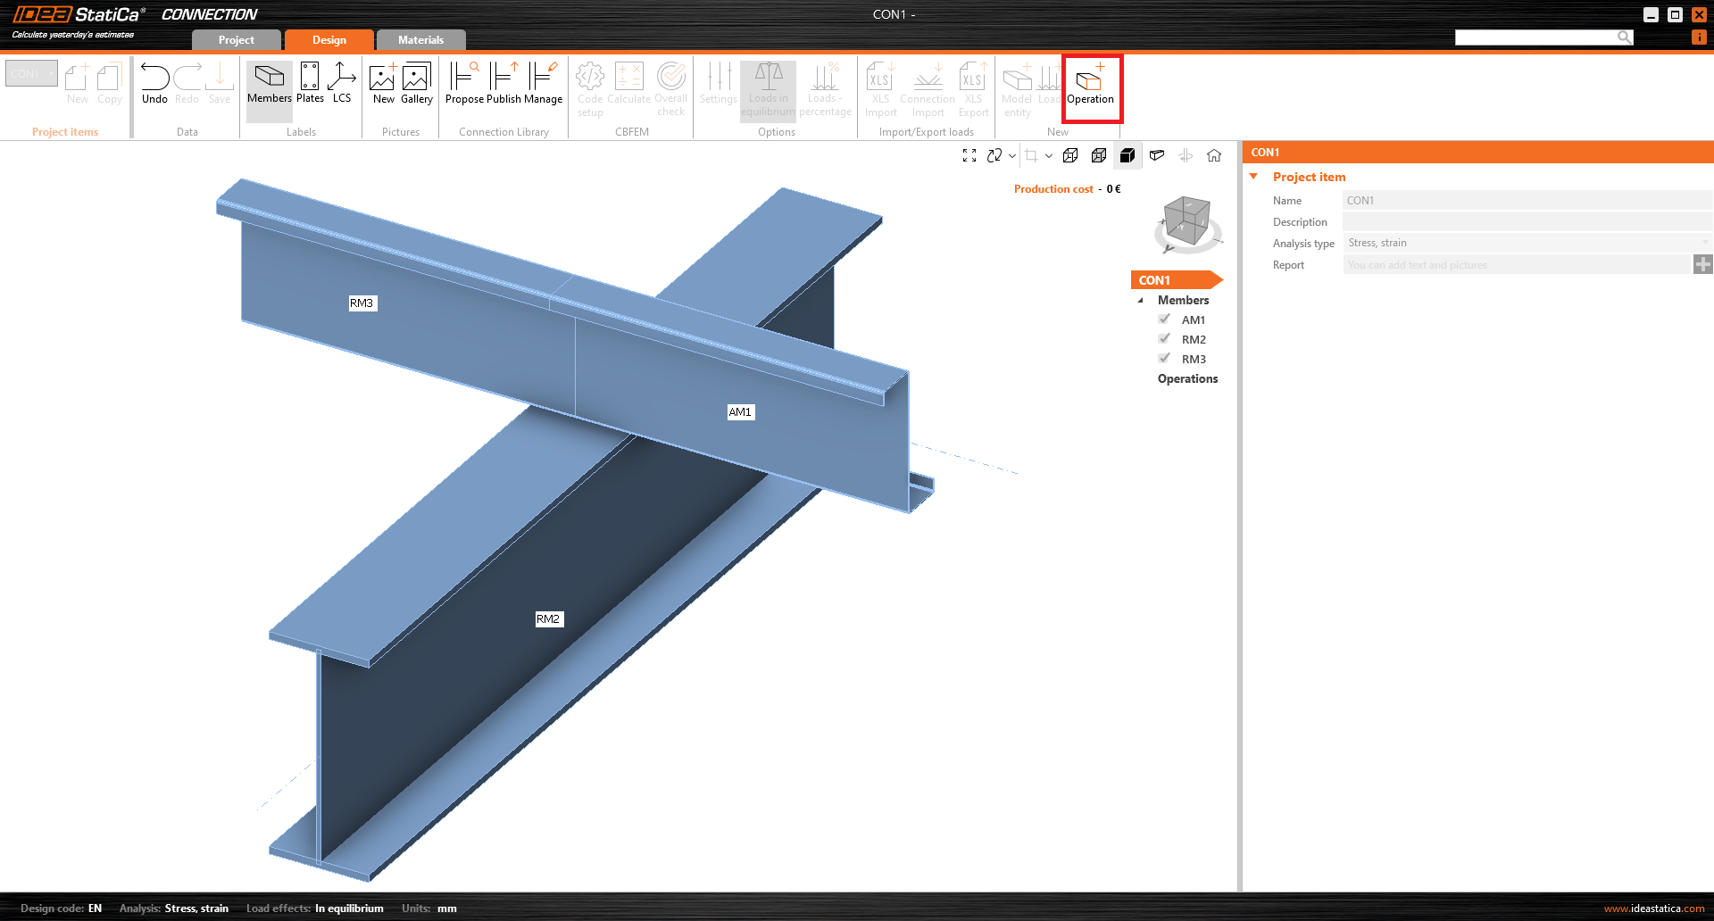Switch to solid view cube icon
The height and width of the screenshot is (921, 1714).
pyautogui.click(x=1127, y=156)
